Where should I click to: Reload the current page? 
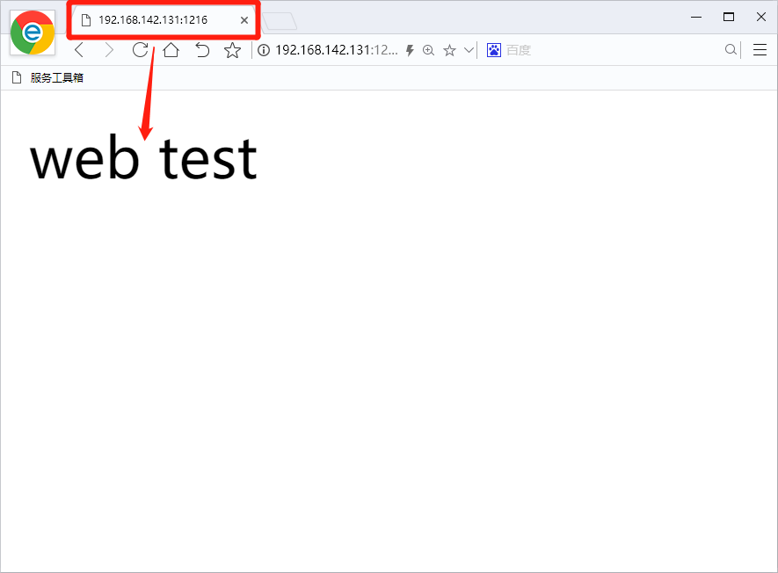(141, 50)
